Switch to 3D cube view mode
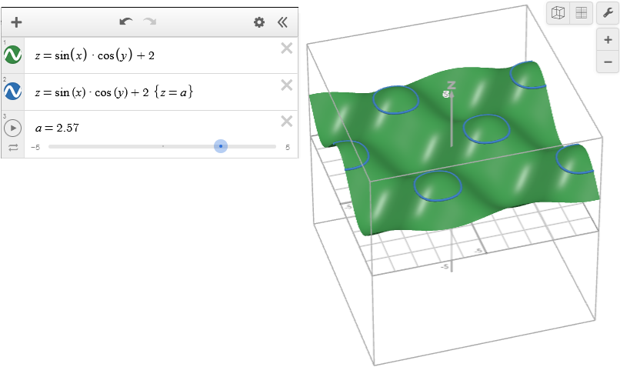Image resolution: width=620 pixels, height=367 pixels. click(x=558, y=13)
